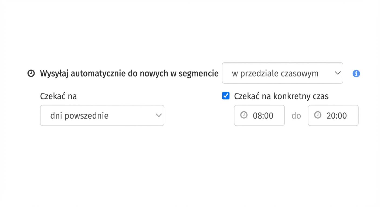Click the word "automatycznie" in the heading
This screenshot has width=380, height=207.
pos(98,74)
